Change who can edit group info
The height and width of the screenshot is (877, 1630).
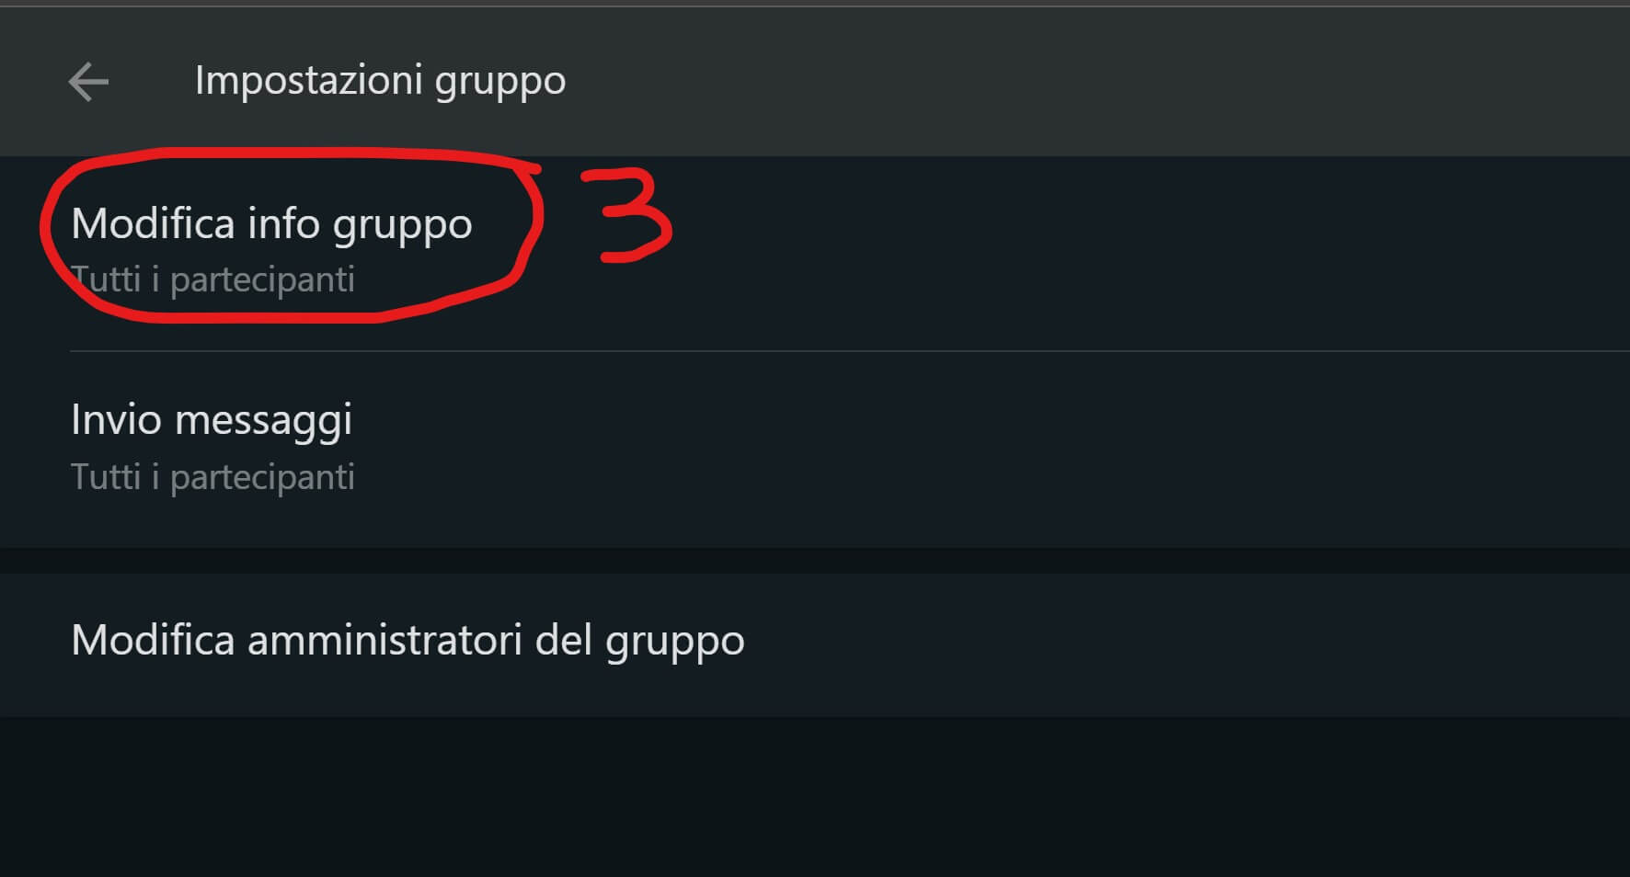pyautogui.click(x=815, y=254)
